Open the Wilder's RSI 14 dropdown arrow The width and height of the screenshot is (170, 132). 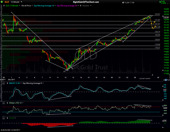tap(23, 103)
